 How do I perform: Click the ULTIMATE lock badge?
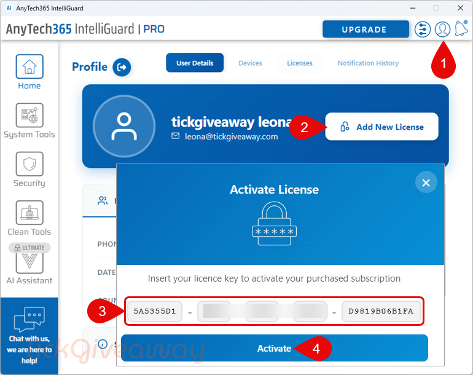(x=29, y=248)
